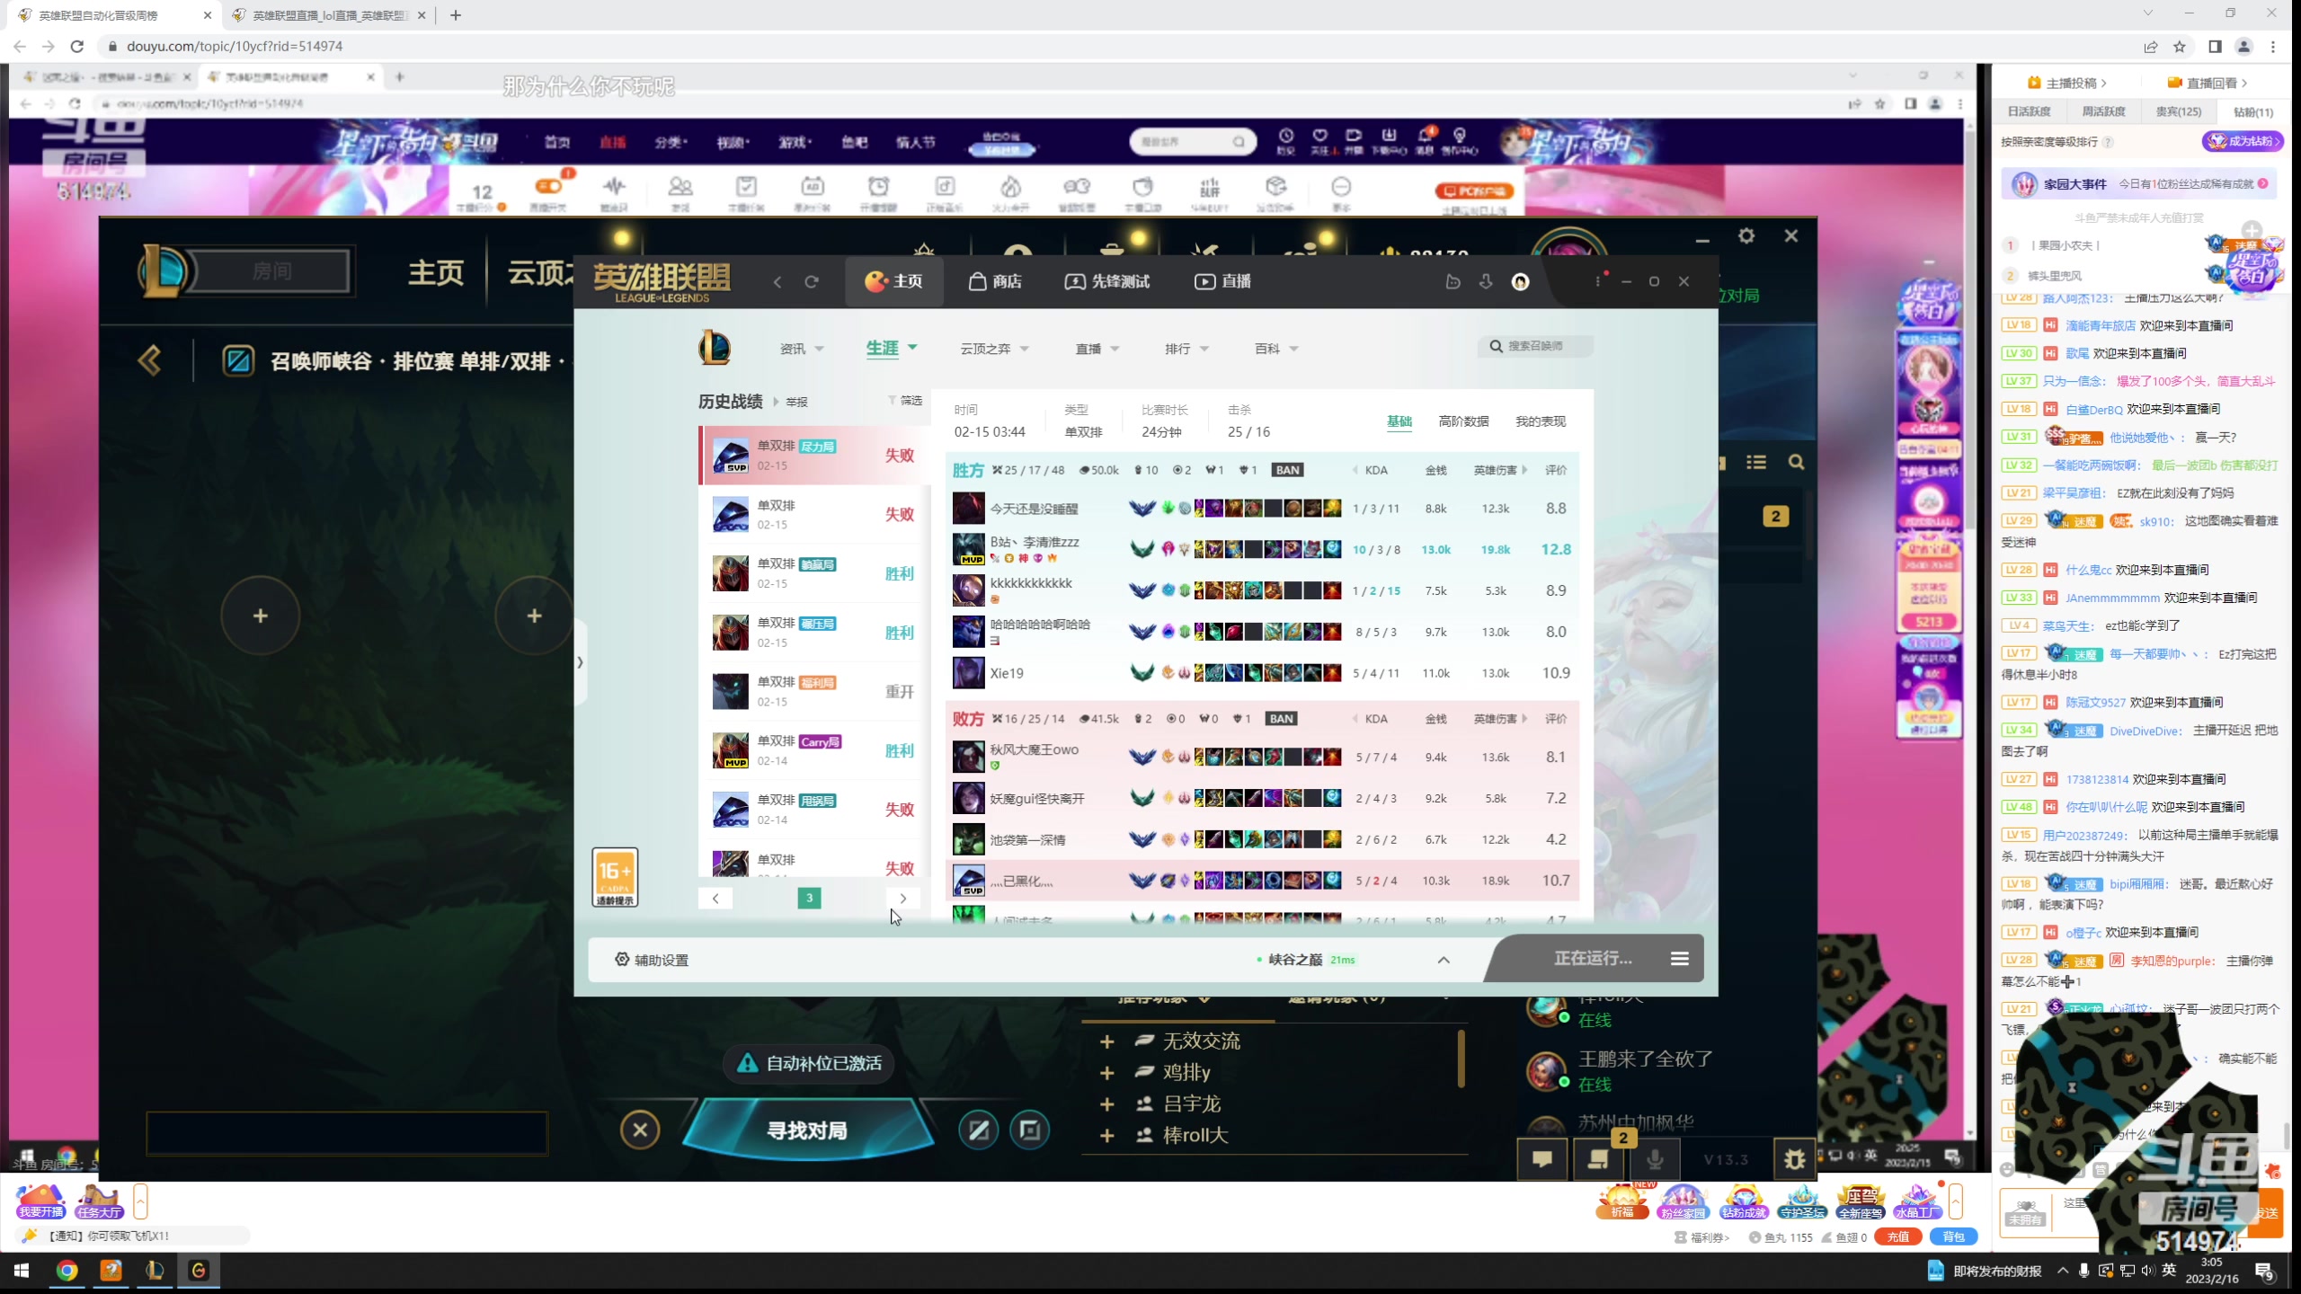Go to next page of match history

point(902,898)
